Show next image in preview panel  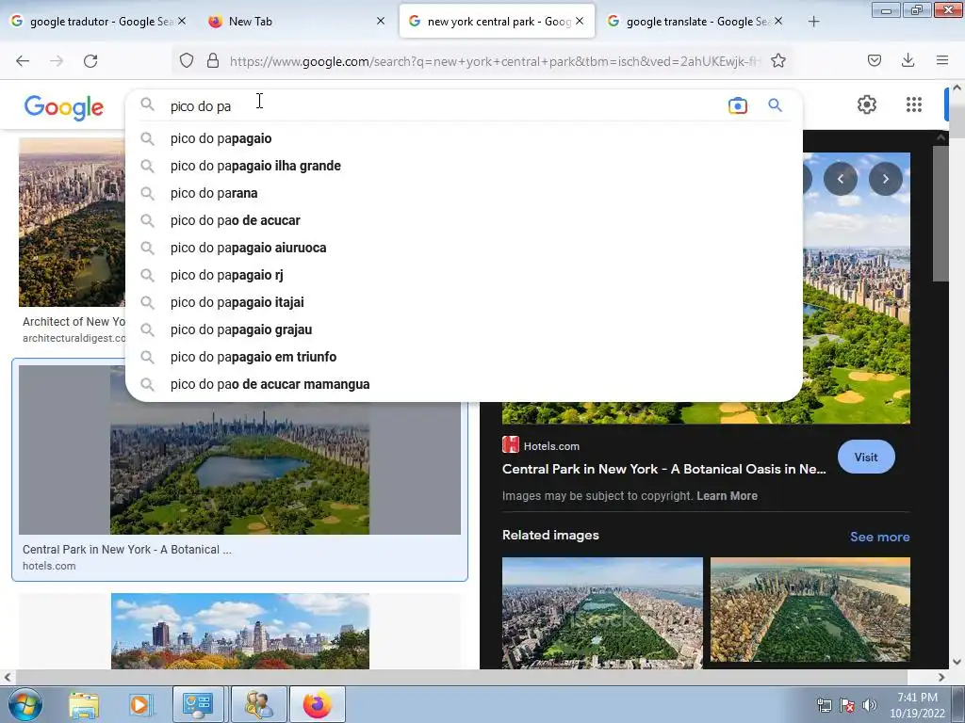coord(886,179)
